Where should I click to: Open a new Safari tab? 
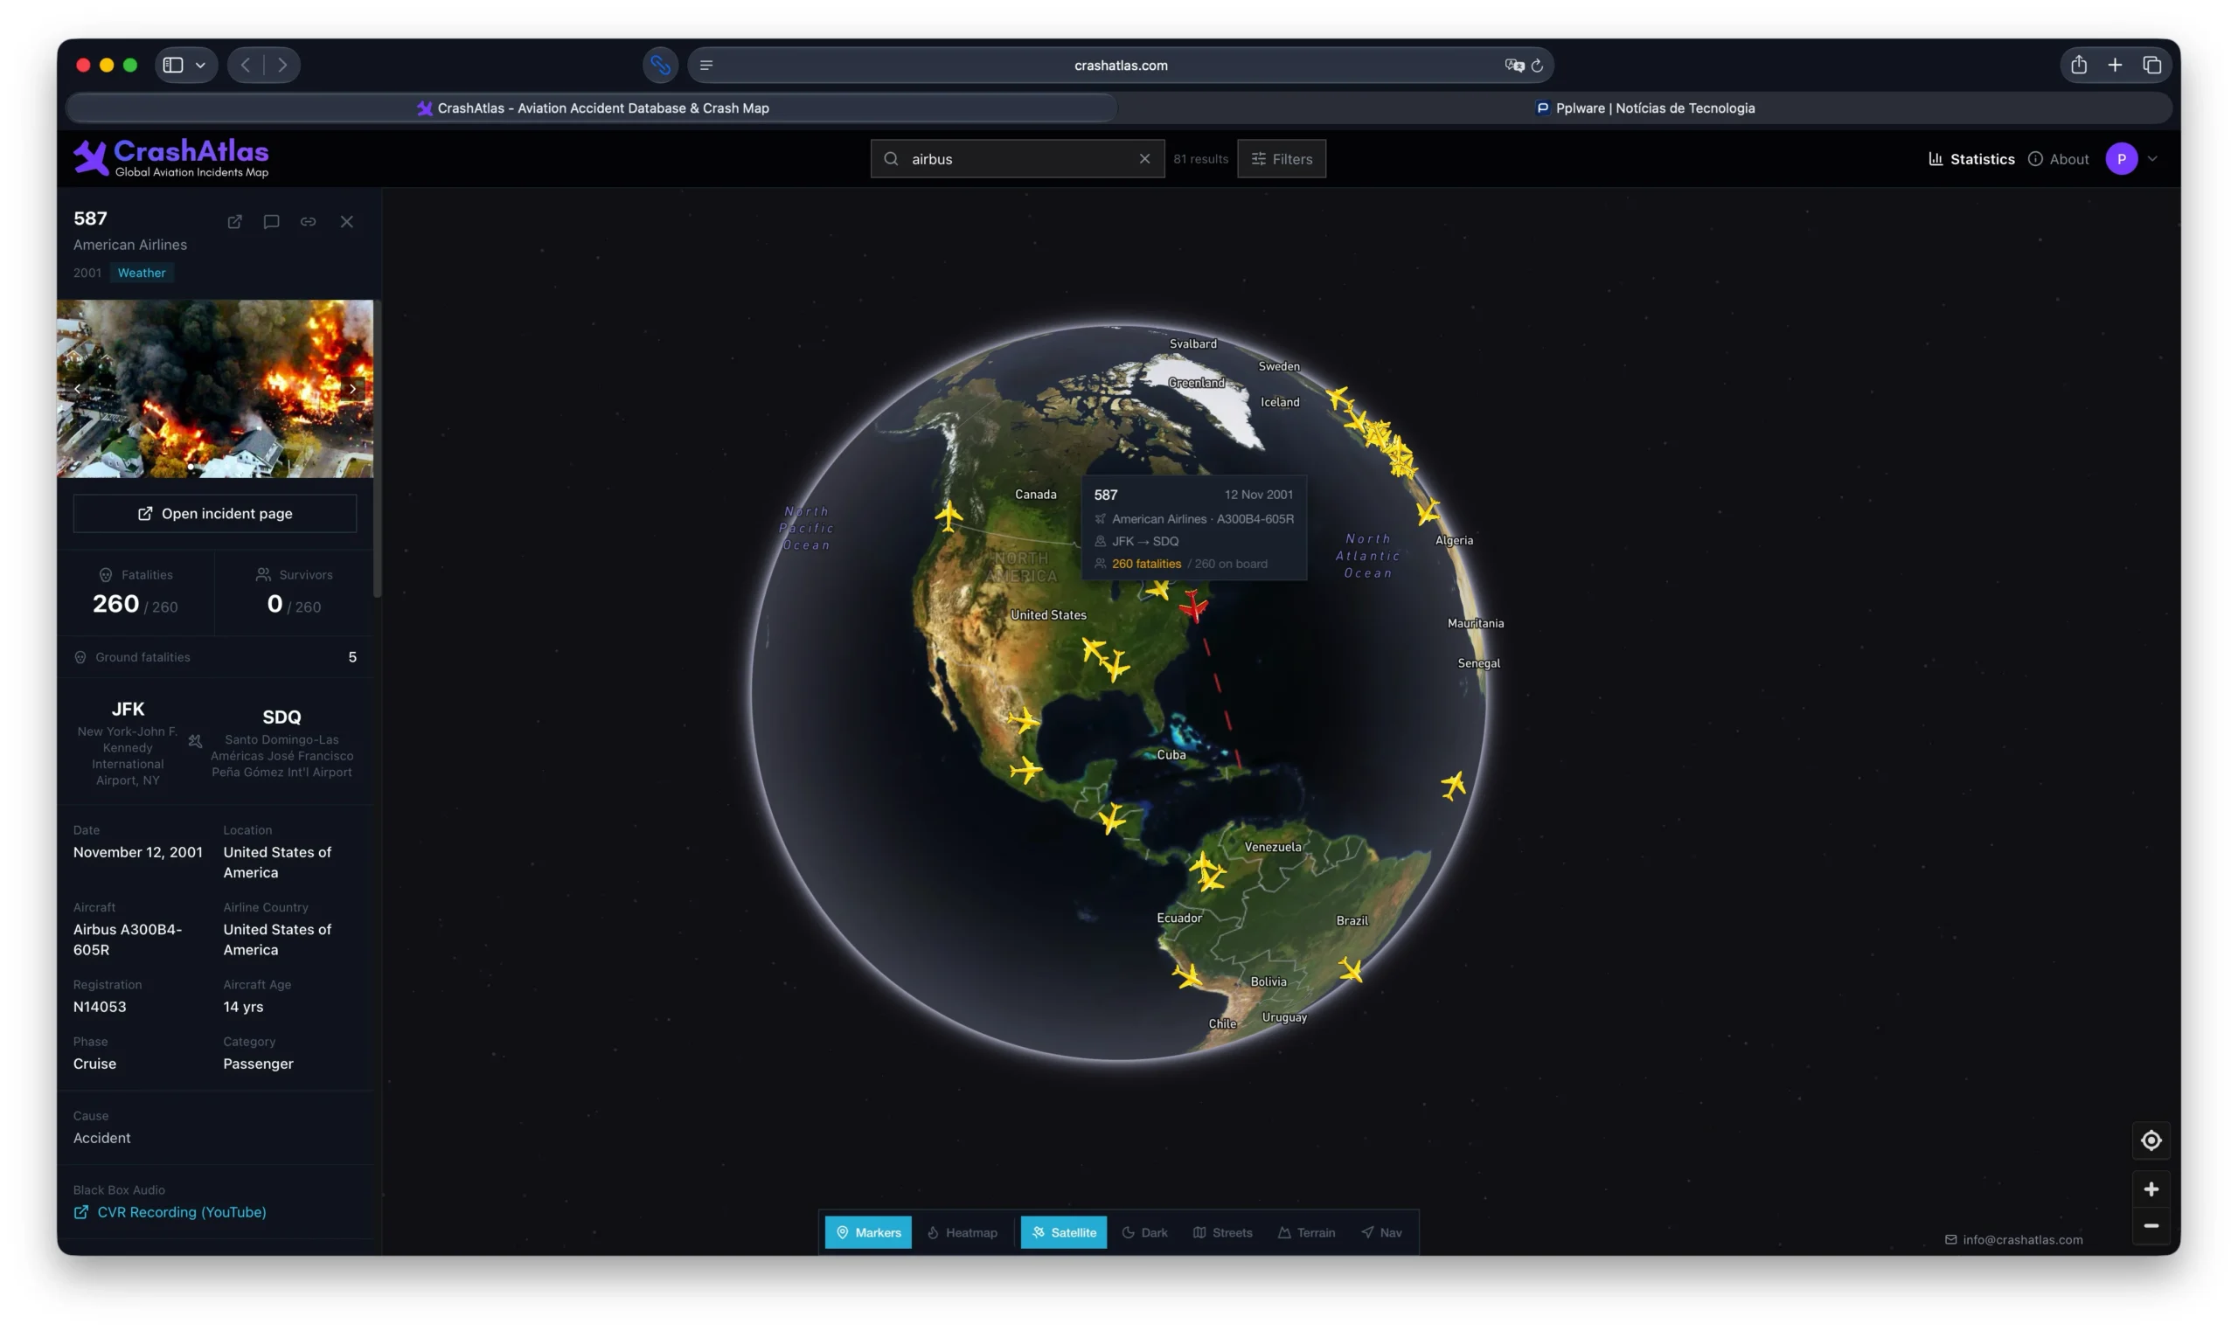coord(2114,65)
